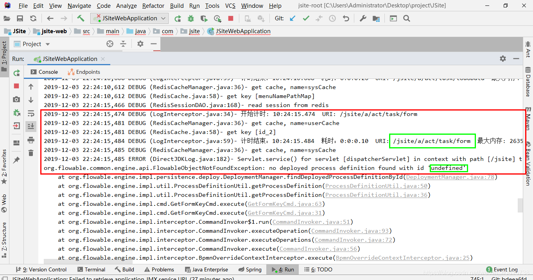Screen dimensions: 533x280
Task: Toggle the 1: Project side tool window
Action: coord(4,56)
